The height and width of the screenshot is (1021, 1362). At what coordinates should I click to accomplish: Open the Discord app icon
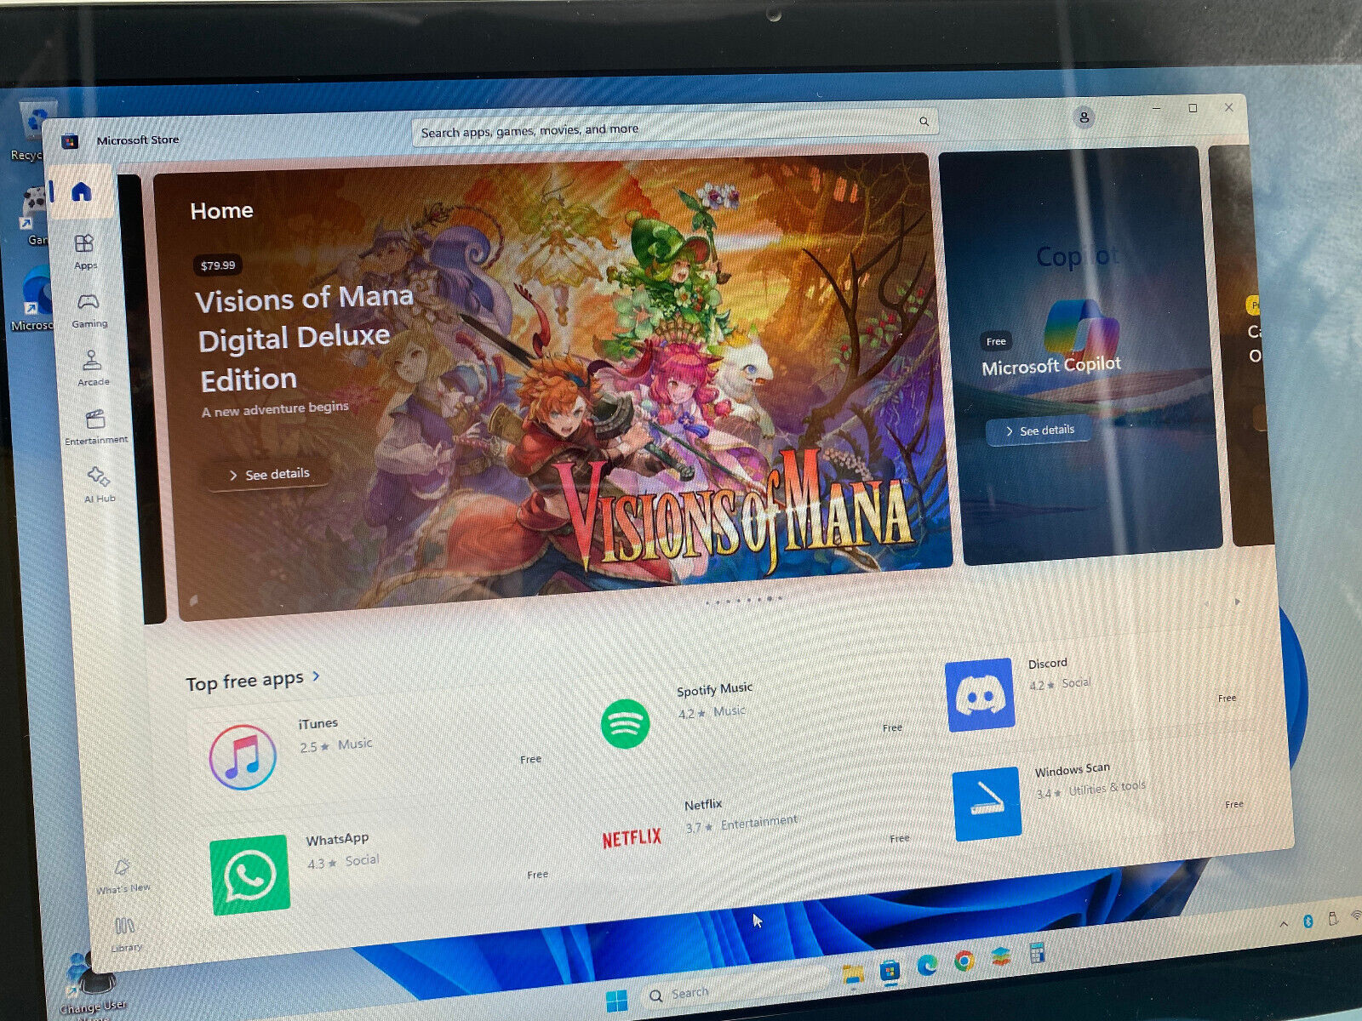[980, 695]
